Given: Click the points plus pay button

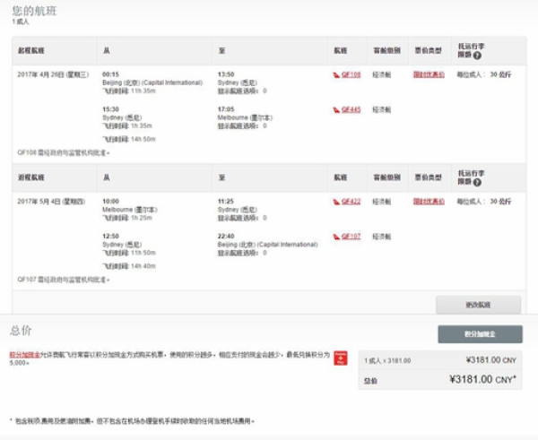Looking at the screenshot, I should pos(480,334).
